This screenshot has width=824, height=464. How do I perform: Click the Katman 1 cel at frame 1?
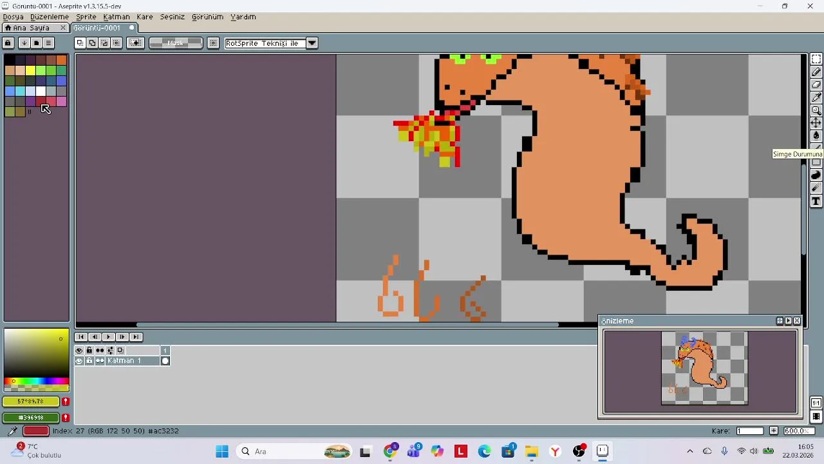pyautogui.click(x=165, y=361)
